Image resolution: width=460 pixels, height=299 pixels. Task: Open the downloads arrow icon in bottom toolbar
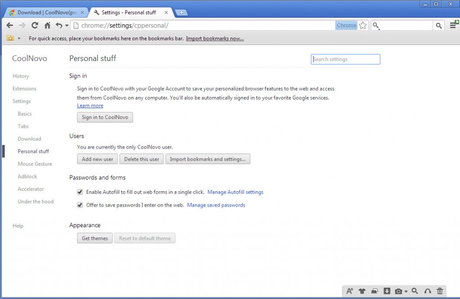(x=387, y=291)
